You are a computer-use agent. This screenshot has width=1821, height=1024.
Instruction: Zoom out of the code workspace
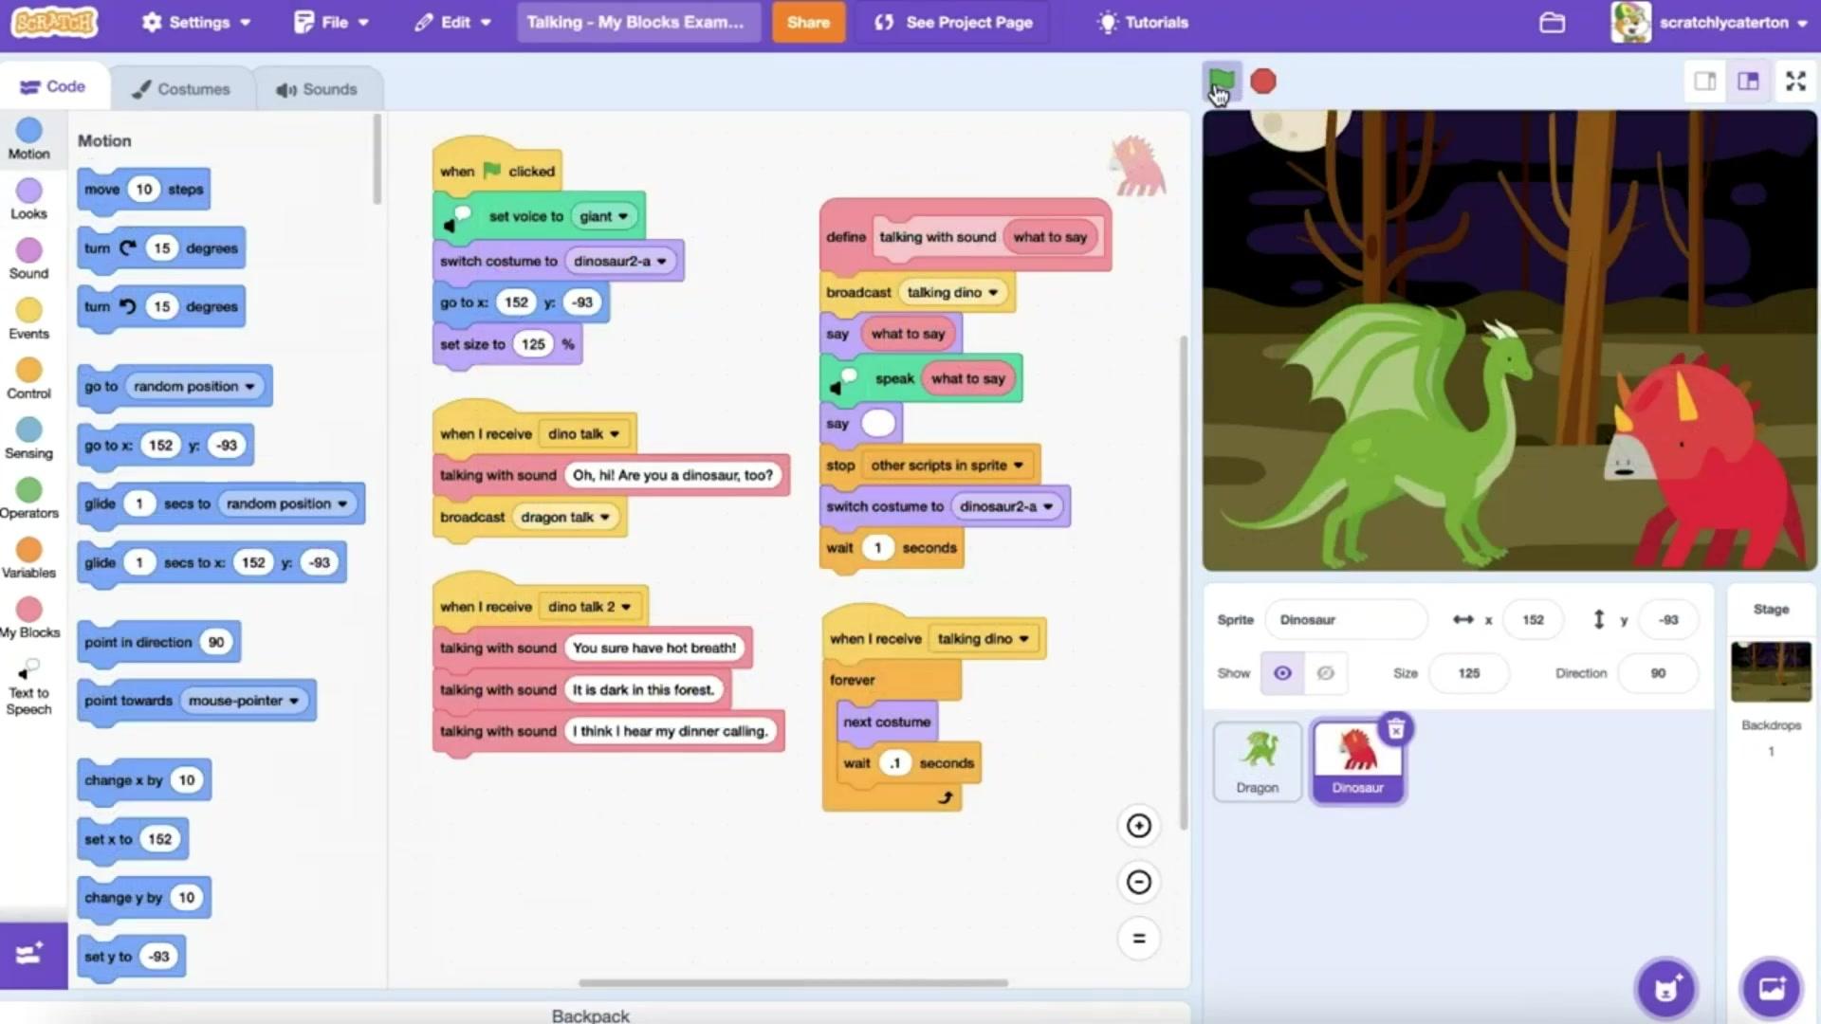click(1138, 883)
